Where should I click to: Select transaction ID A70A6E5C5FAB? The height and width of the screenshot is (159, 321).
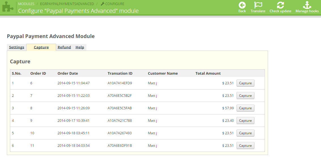click(x=120, y=108)
